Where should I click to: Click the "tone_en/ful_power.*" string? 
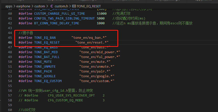pos(100,57)
